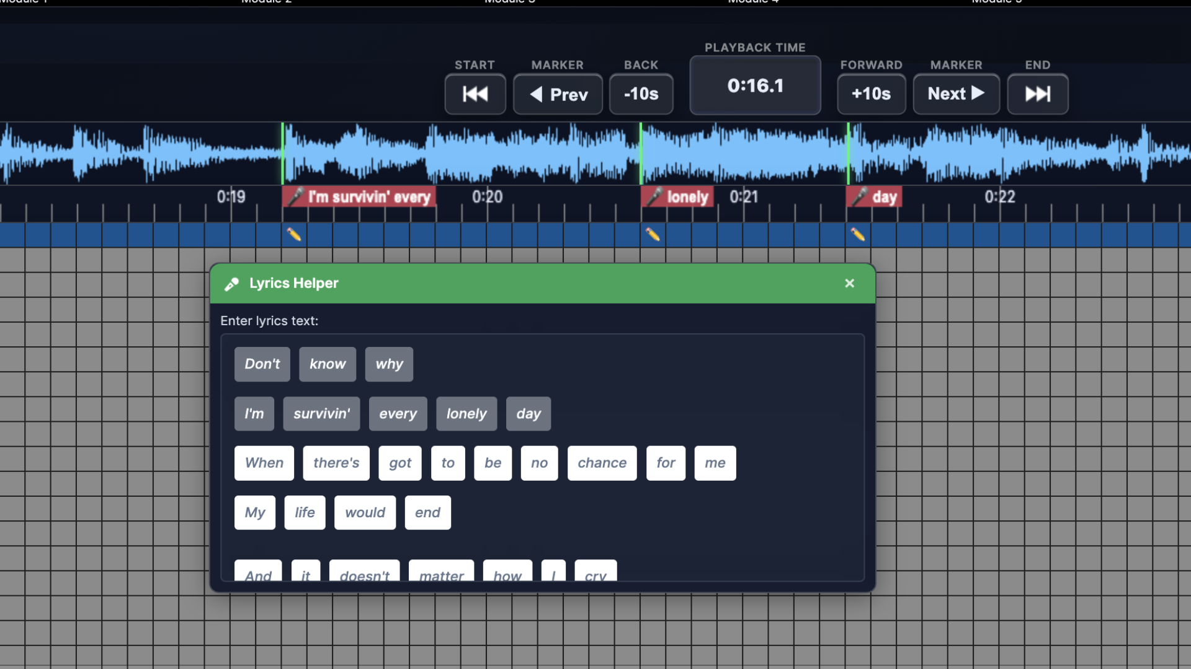Close the Lyrics Helper dialog
The width and height of the screenshot is (1191, 669).
[849, 283]
